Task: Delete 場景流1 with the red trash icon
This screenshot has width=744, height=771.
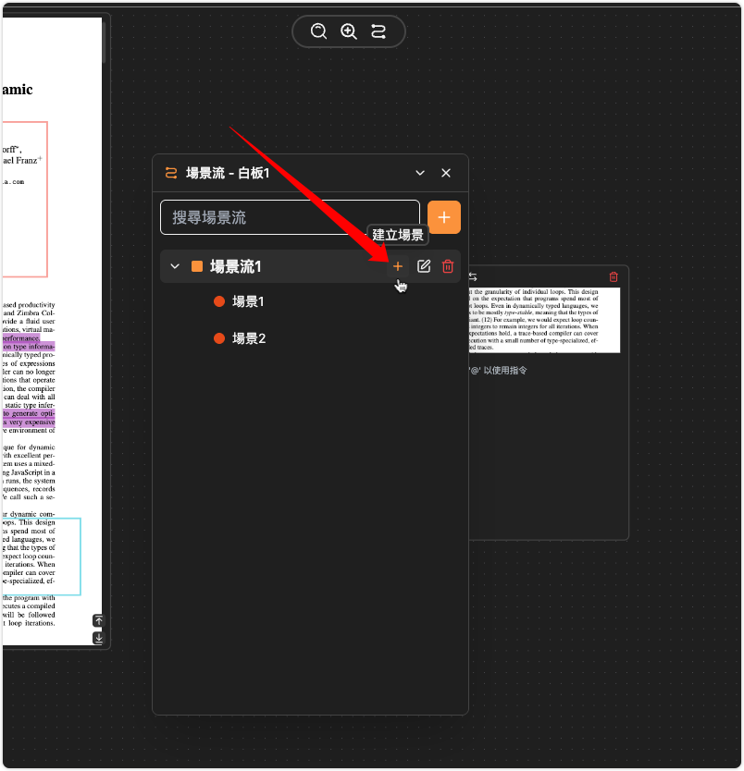Action: coord(448,266)
